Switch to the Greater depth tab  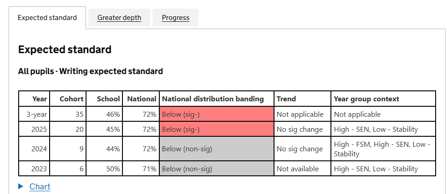119,18
